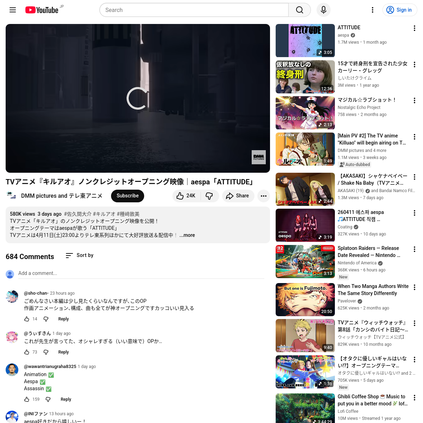Expand the description with ...more
Screen dimensions: 423x423
click(187, 235)
